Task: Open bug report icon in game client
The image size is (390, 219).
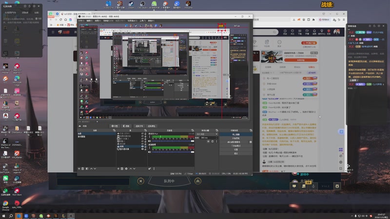Action: pos(337,186)
